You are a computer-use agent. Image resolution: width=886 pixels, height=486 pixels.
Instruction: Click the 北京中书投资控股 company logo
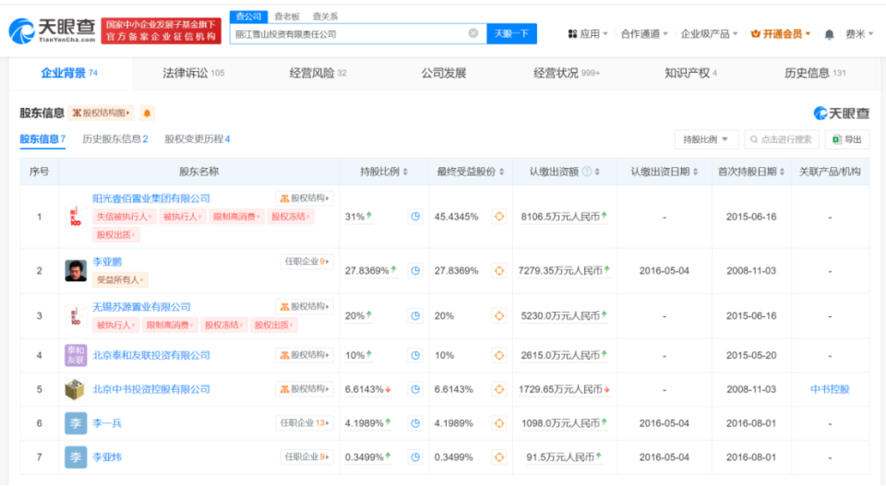pyautogui.click(x=76, y=389)
